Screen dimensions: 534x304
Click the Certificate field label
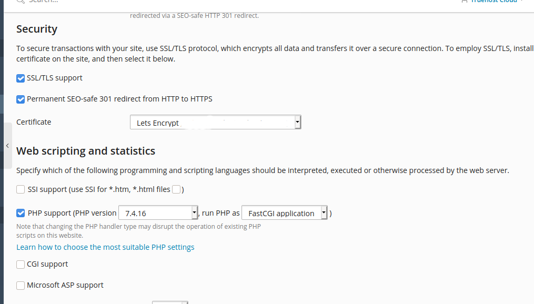pos(34,122)
